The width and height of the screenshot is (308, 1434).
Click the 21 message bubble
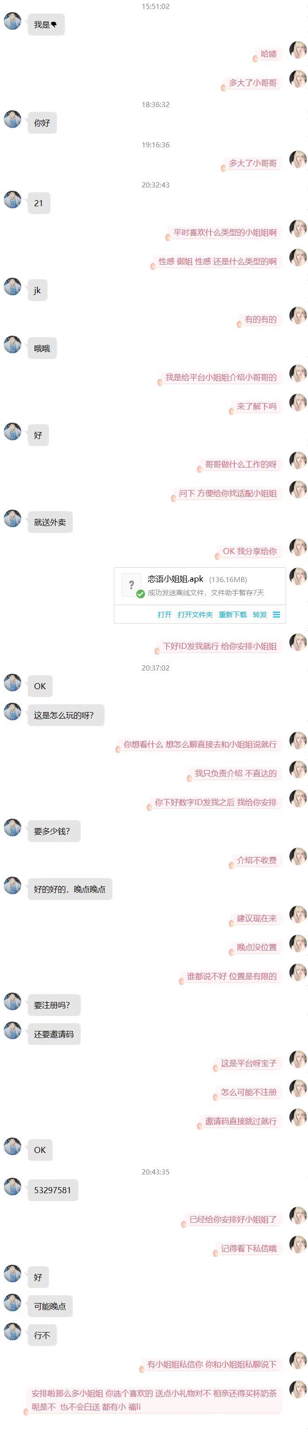pos(39,203)
